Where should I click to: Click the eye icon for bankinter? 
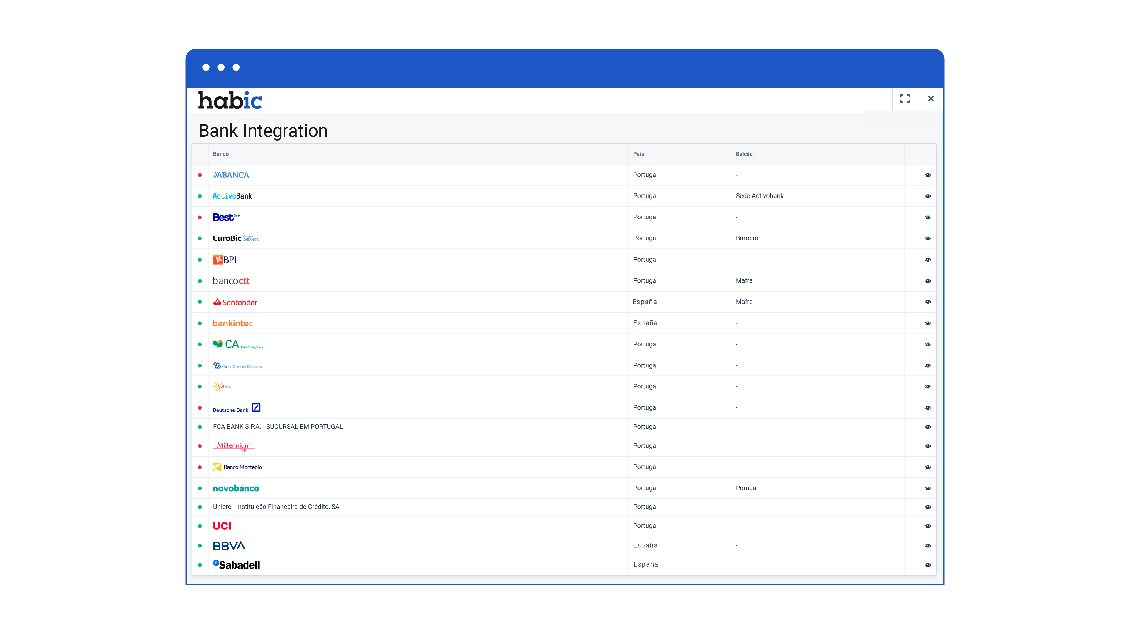pyautogui.click(x=927, y=323)
